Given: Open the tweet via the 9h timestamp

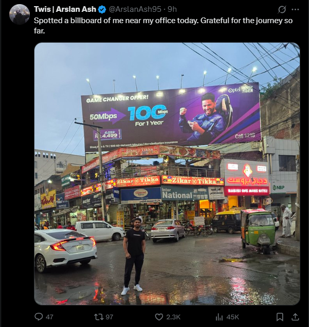Looking at the screenshot, I should [x=172, y=9].
